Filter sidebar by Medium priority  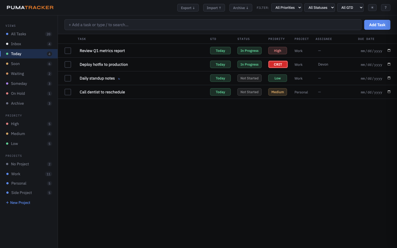coord(29,134)
